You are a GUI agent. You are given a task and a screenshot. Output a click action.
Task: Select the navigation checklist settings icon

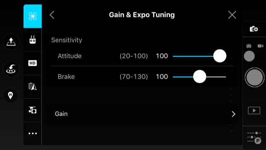tap(32, 87)
